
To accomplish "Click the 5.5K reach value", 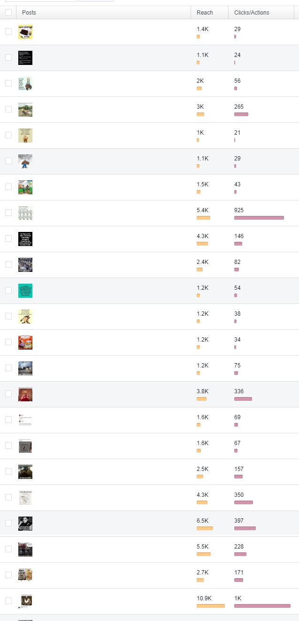I will tap(203, 547).
